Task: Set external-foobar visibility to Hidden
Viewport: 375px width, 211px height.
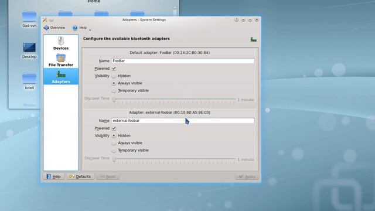Action: coord(114,135)
